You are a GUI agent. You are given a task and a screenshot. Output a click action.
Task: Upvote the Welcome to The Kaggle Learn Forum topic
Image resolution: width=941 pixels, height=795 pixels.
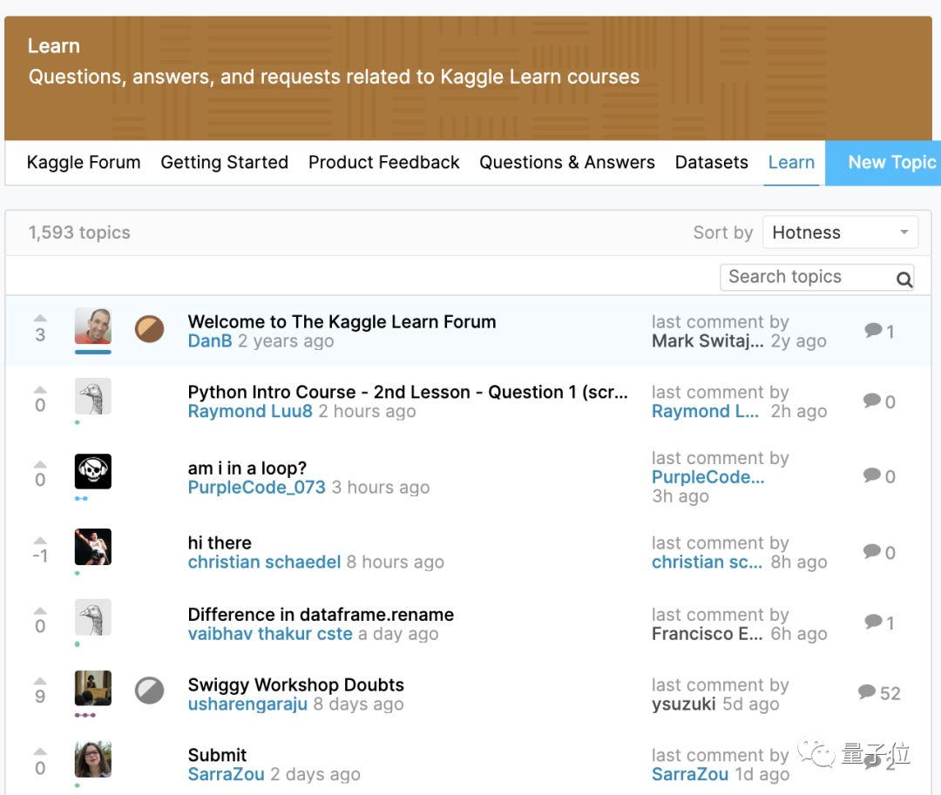tap(39, 318)
